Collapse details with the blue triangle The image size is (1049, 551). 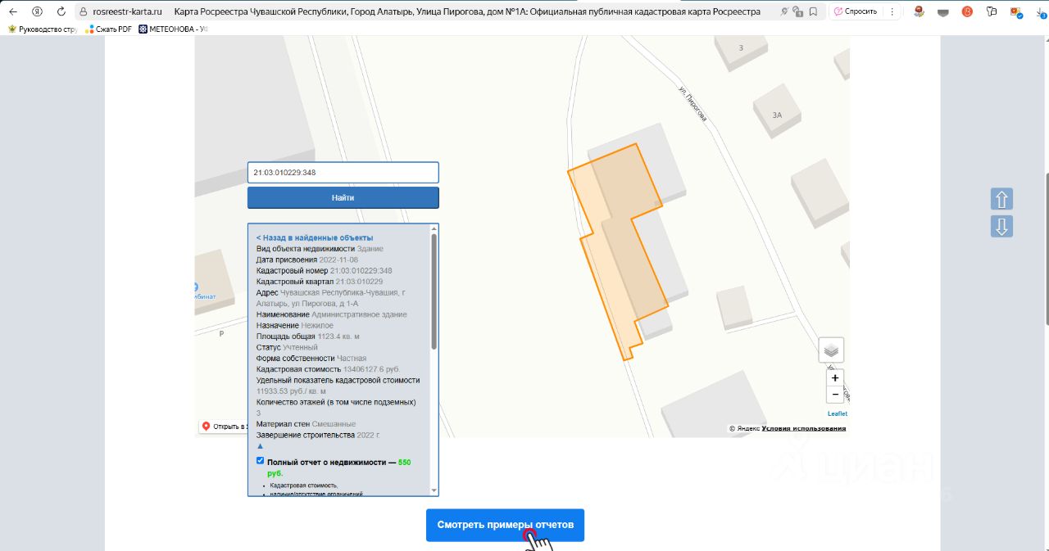pyautogui.click(x=261, y=446)
